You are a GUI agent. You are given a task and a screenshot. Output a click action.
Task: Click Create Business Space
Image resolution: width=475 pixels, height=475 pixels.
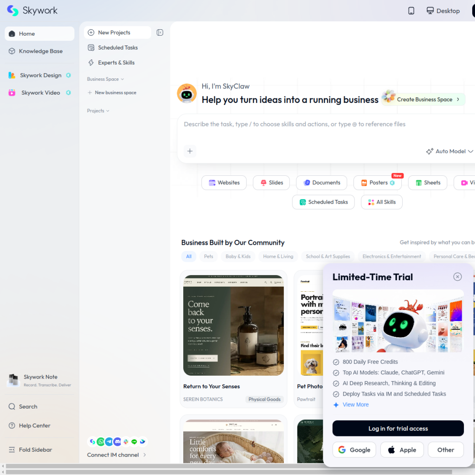[424, 99]
